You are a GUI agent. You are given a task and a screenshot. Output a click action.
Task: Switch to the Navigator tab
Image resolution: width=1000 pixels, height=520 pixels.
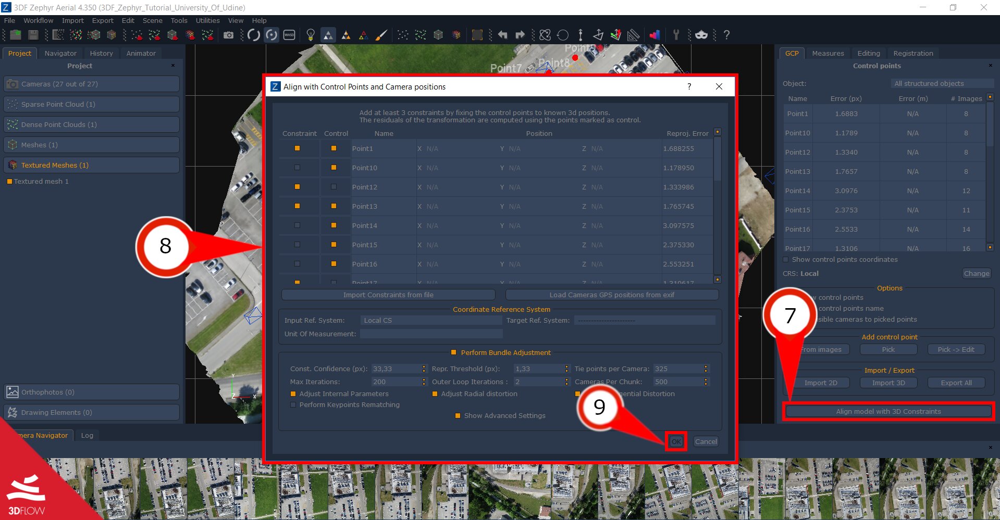60,53
